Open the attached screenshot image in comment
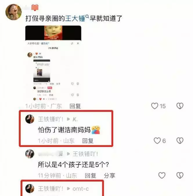Image resolution: width=193 pixels, height=196 pixels. pos(53,63)
